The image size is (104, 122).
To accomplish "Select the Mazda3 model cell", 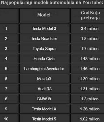I will (44, 79).
